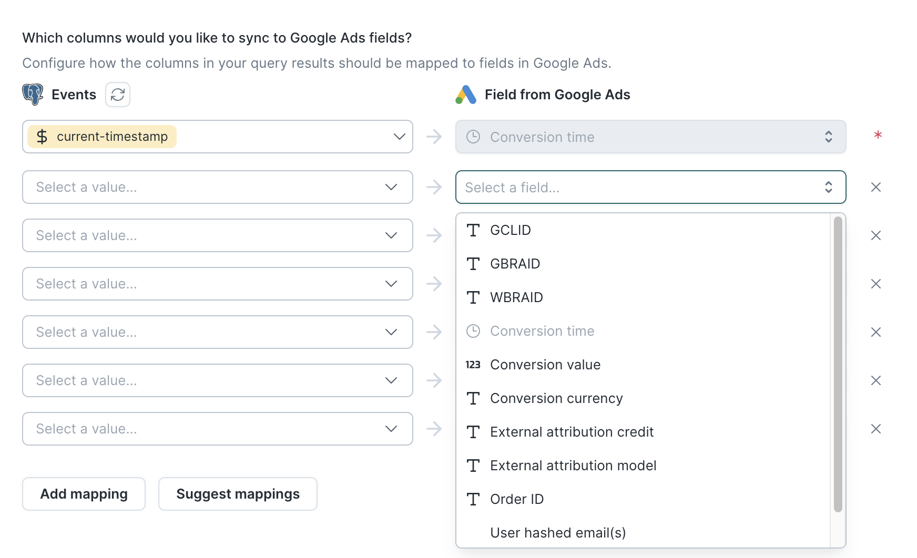Click the PostgreSQL elephant icon beside Events

click(x=33, y=95)
